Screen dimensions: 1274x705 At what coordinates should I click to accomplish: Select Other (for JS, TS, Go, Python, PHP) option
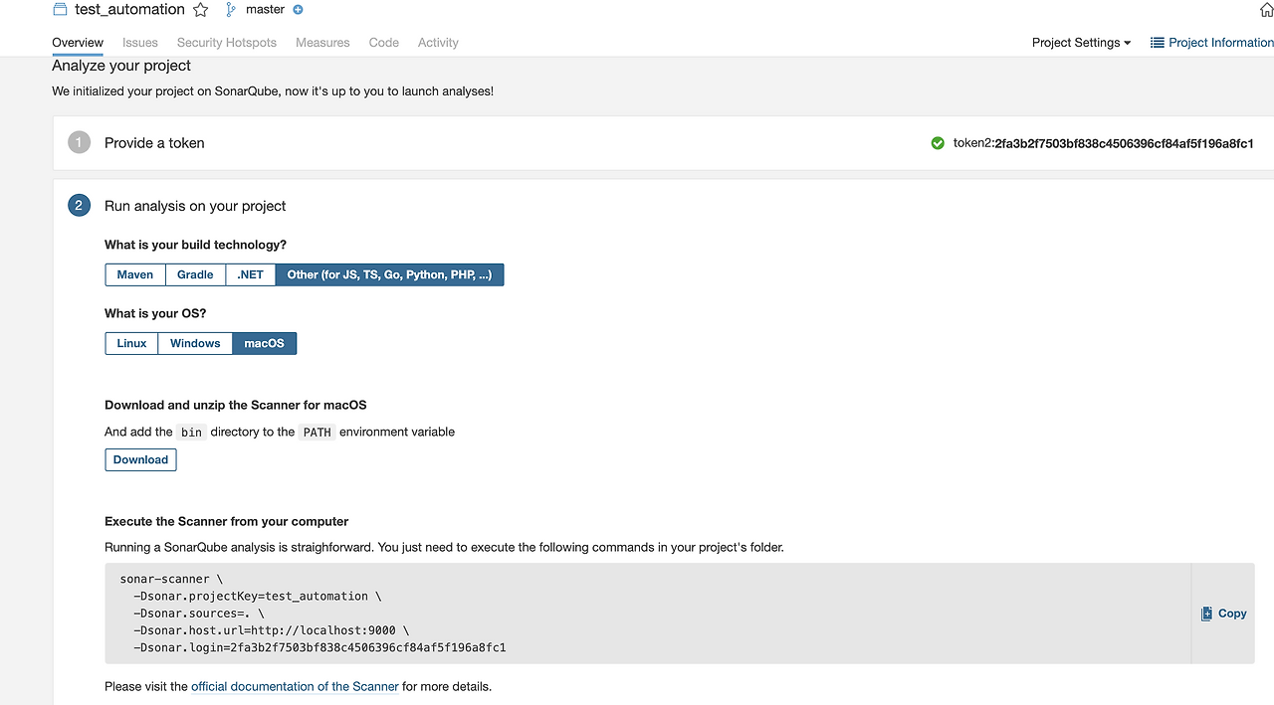[389, 274]
